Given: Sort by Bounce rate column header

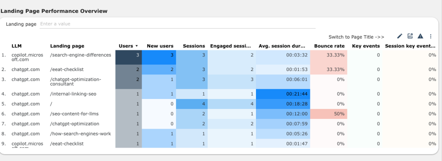Looking at the screenshot, I should tap(329, 46).
